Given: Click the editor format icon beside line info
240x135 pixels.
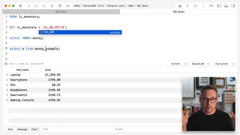Looking at the screenshot, I should point(6,64).
